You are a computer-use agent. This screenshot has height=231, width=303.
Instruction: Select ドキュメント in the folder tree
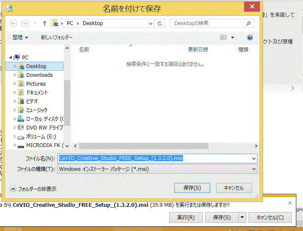pyautogui.click(x=37, y=92)
